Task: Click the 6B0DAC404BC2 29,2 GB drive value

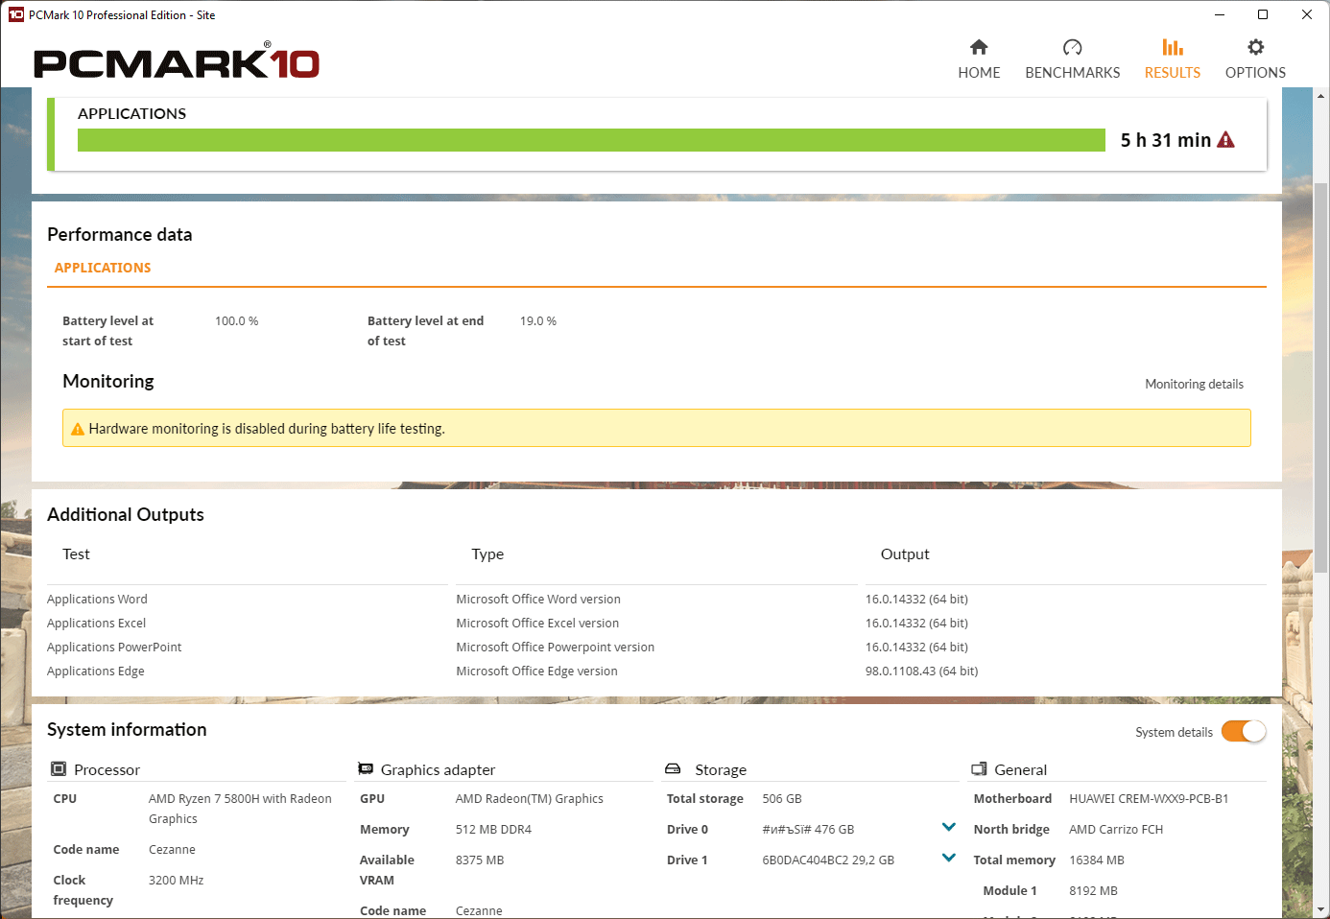Action: point(828,860)
